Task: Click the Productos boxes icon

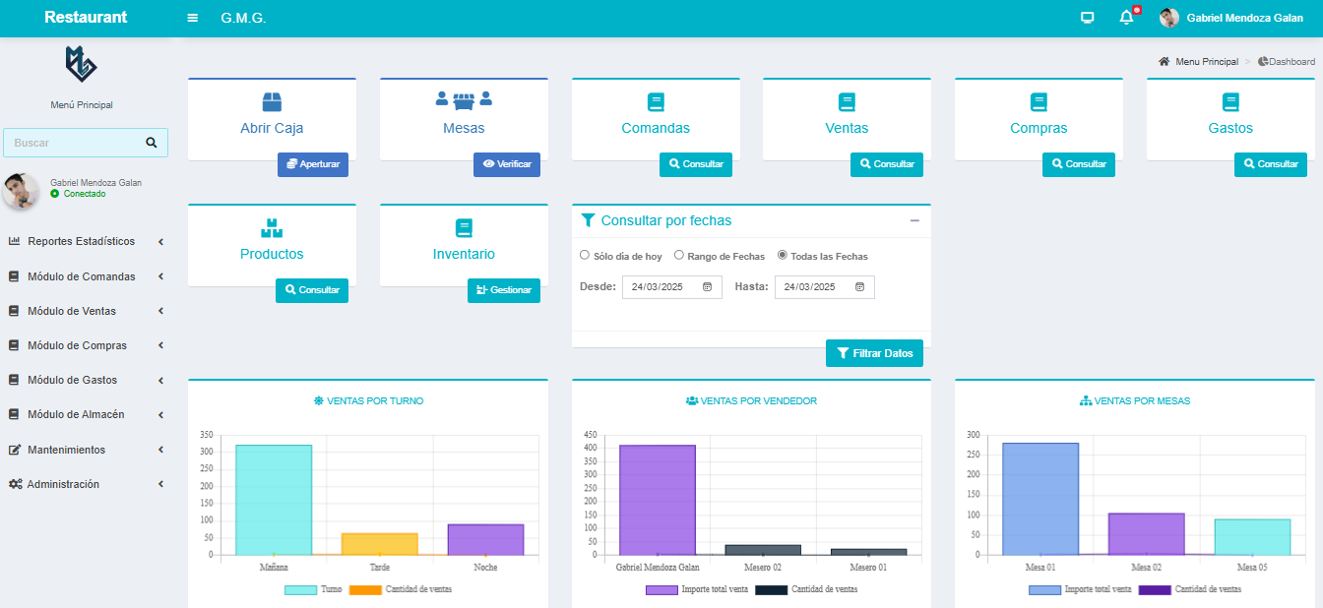Action: click(x=272, y=228)
